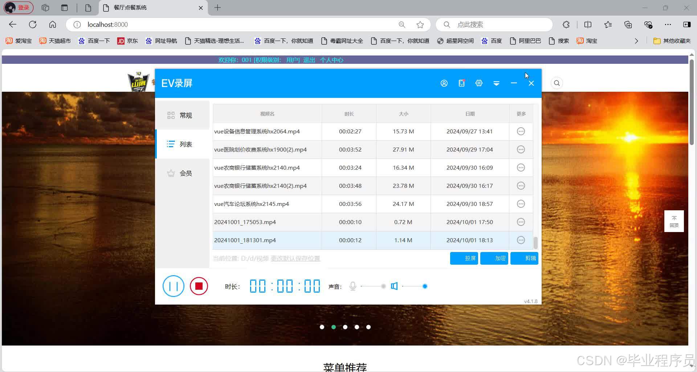The height and width of the screenshot is (372, 697).
Task: Click the 投屏 button
Action: point(464,258)
